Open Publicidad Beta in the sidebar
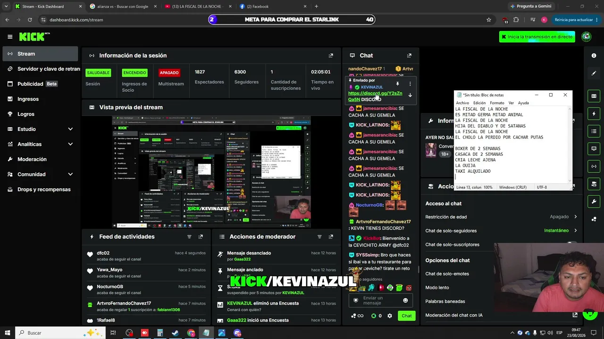Image resolution: width=604 pixels, height=339 pixels. (x=40, y=84)
